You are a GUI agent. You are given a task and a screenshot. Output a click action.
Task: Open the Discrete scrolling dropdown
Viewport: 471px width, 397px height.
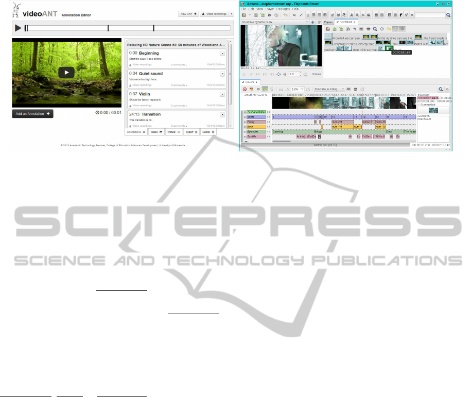329,89
